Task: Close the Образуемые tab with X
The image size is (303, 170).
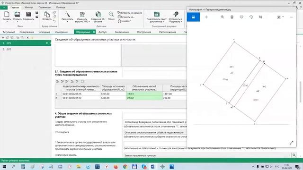Action: click(94, 32)
